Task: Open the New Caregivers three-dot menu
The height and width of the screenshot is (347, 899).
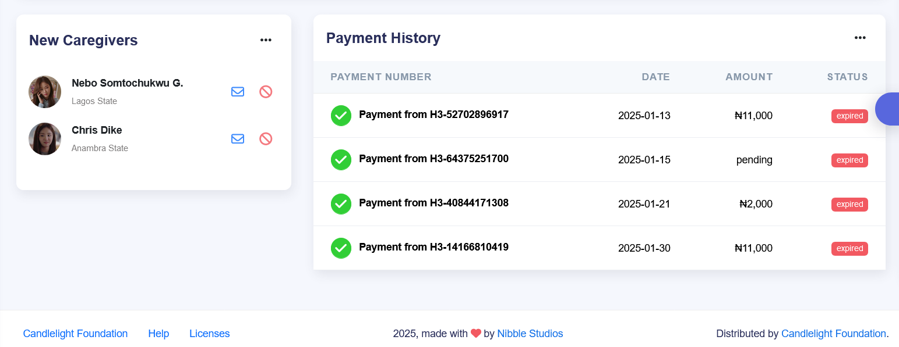Action: (266, 40)
